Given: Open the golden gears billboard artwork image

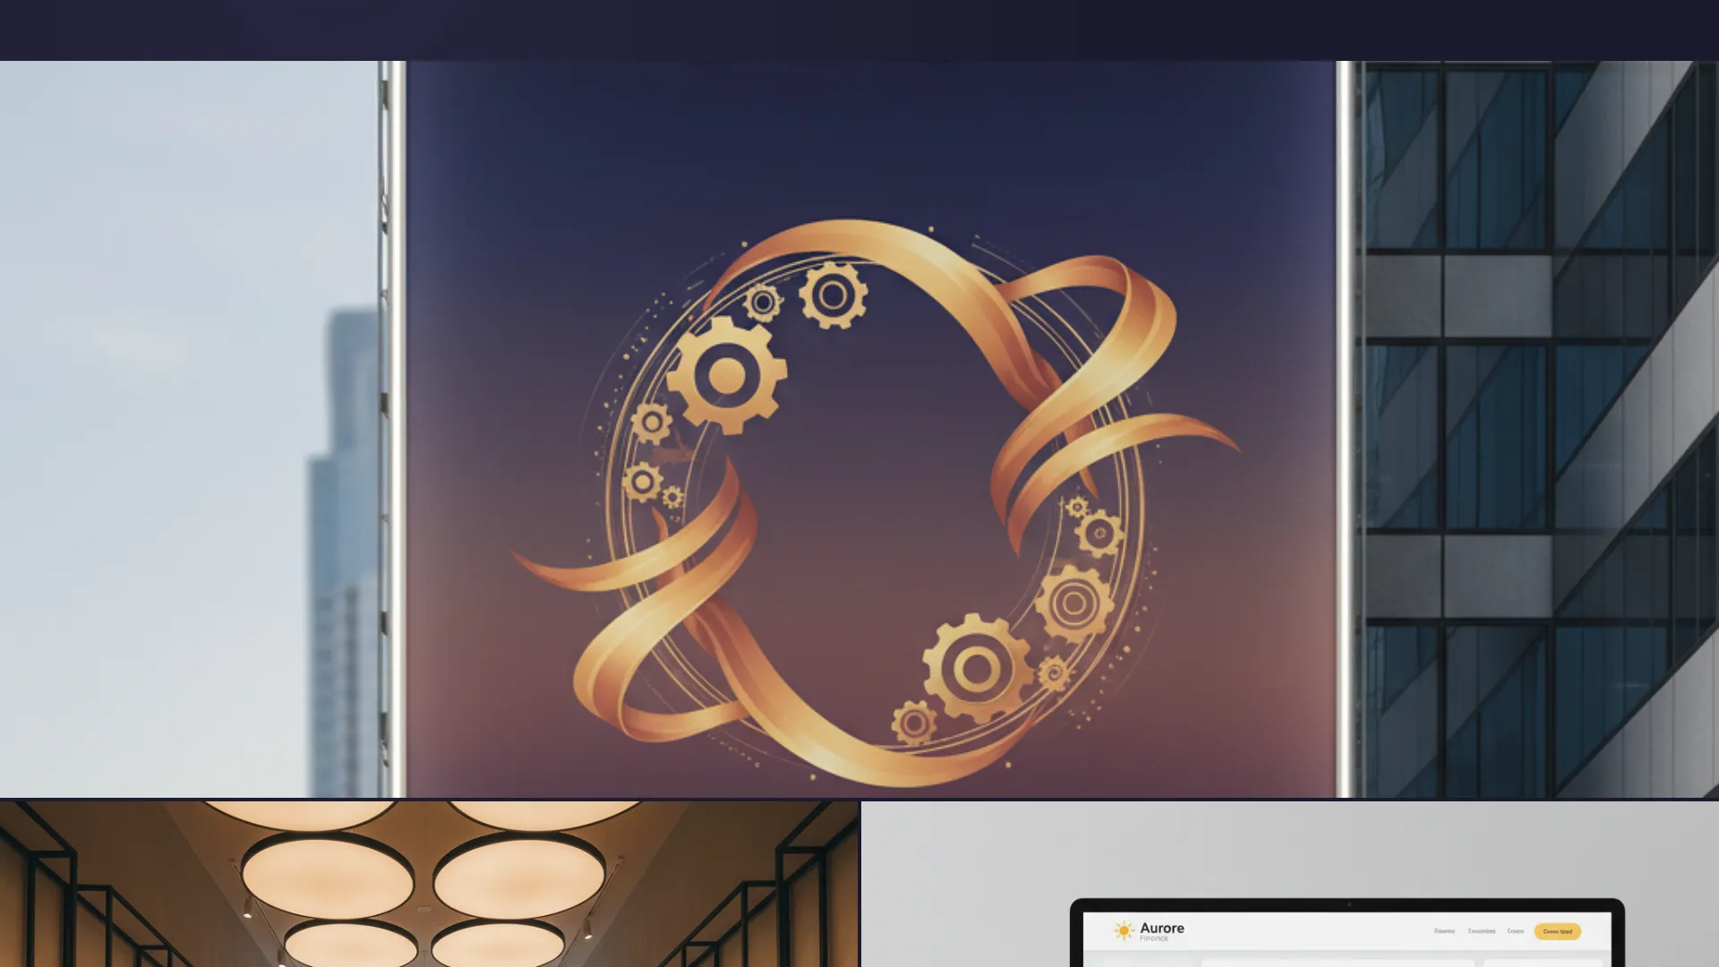Looking at the screenshot, I should tap(859, 429).
